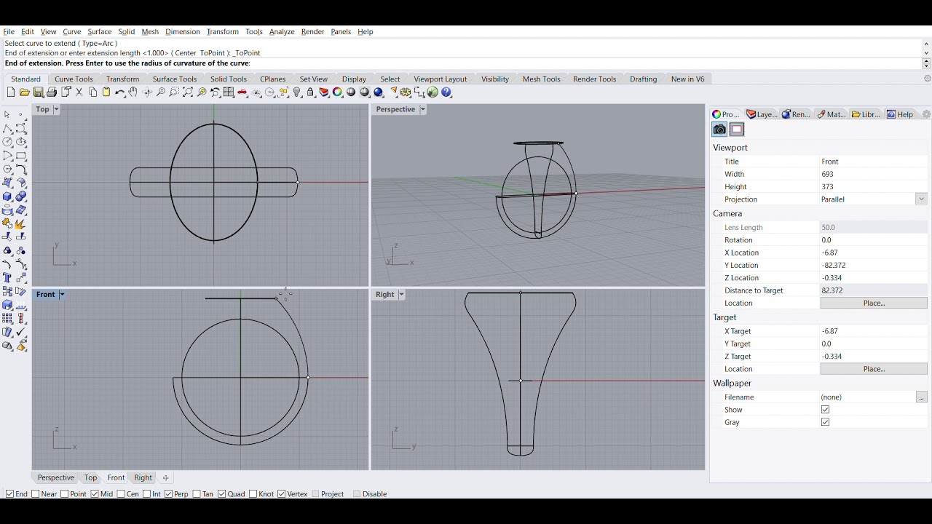The height and width of the screenshot is (524, 932).
Task: Uncheck the Wallpaper Show checkbox
Action: pos(825,410)
